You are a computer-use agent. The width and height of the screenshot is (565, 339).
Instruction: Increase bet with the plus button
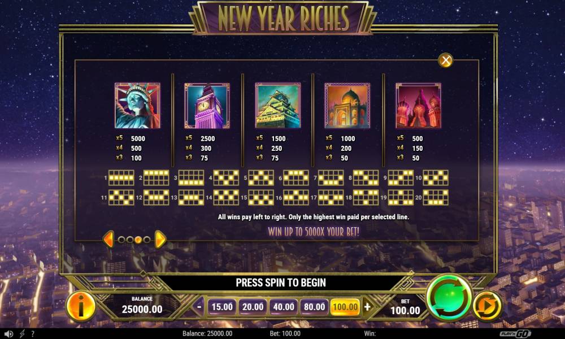[367, 307]
